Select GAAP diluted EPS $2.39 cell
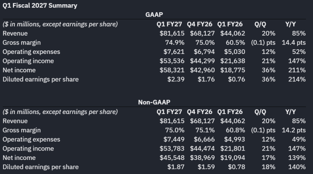313x174 pixels. coord(176,79)
